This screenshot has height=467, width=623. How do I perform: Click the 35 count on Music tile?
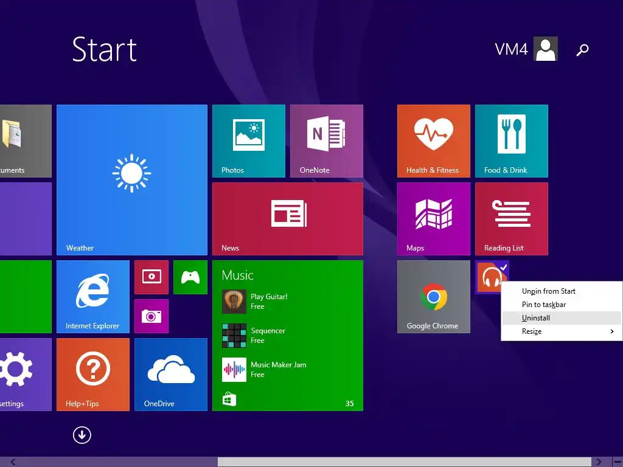(350, 404)
